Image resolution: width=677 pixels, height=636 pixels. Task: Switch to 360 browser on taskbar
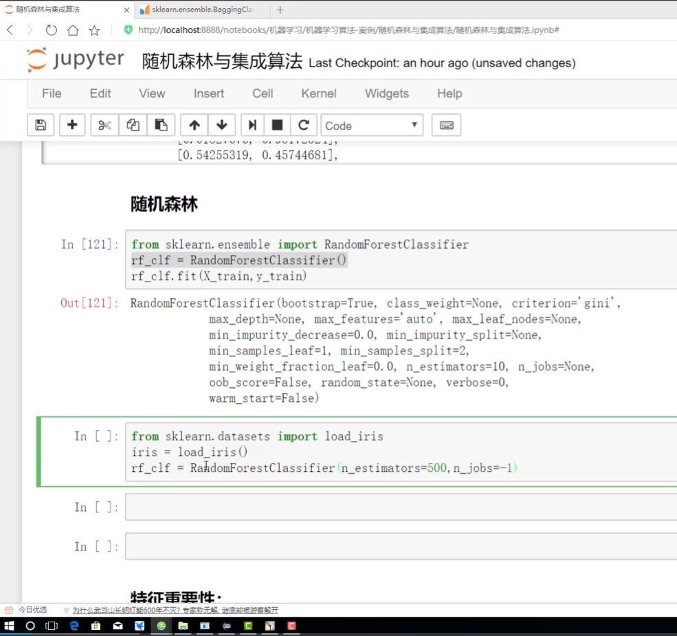click(x=161, y=626)
